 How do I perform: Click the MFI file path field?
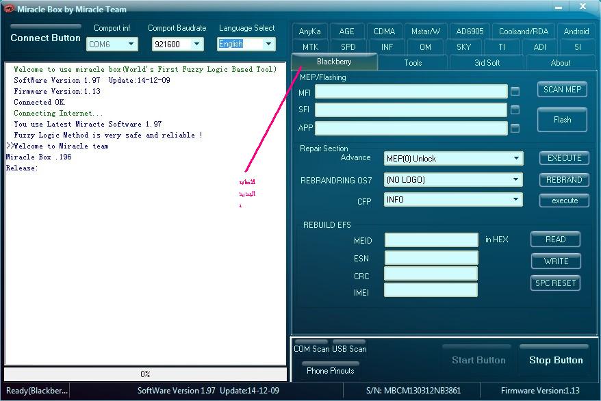click(411, 91)
